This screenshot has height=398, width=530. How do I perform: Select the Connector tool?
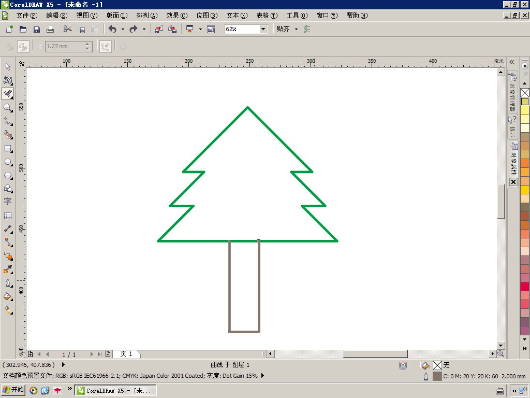8,243
